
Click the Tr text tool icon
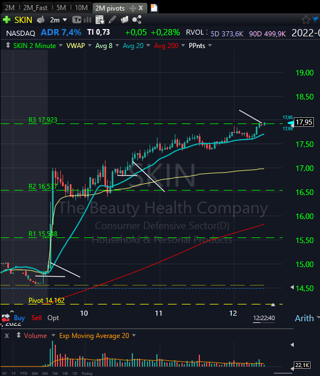pos(77,20)
